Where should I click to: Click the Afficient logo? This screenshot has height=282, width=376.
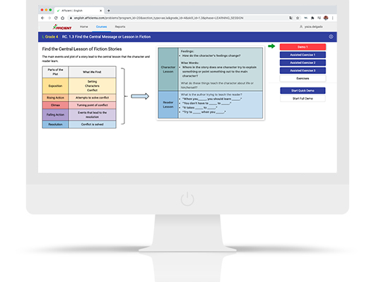62,27
